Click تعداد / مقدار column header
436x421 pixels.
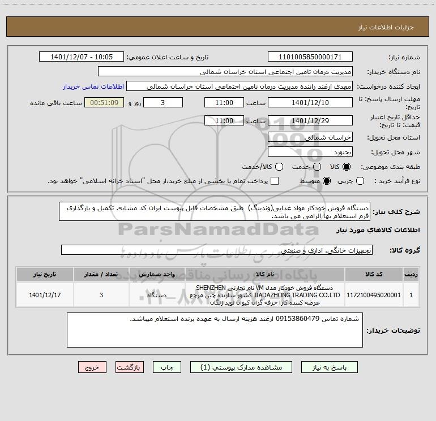[x=101, y=274]
